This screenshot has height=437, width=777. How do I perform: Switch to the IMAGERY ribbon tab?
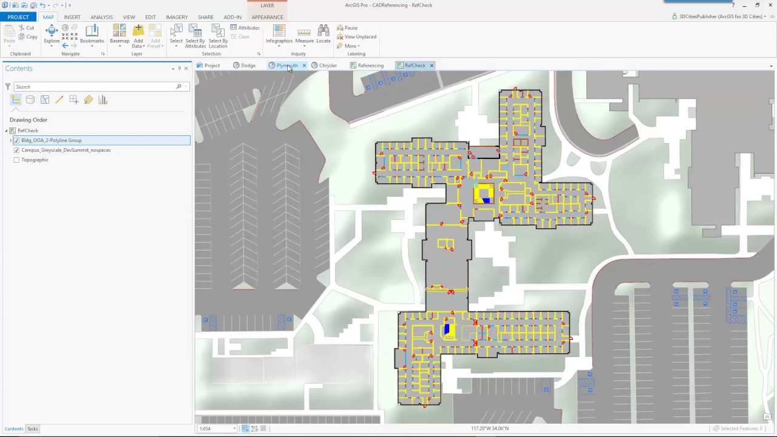177,17
